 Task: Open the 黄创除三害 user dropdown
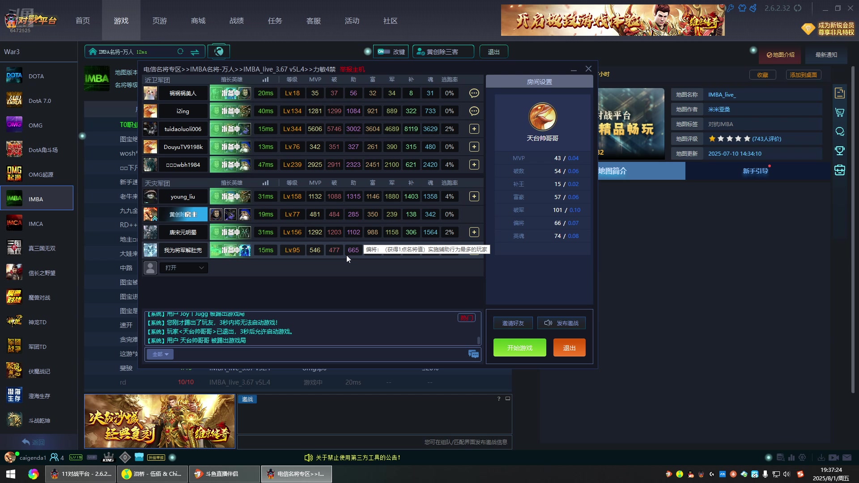click(x=443, y=52)
